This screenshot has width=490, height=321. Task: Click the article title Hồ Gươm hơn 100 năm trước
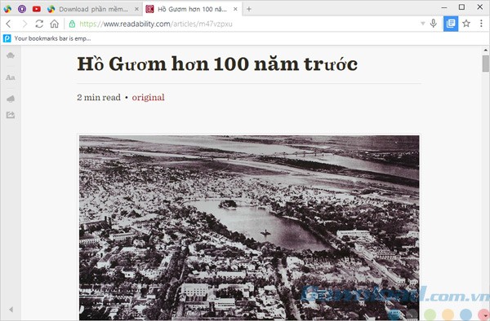coord(217,64)
